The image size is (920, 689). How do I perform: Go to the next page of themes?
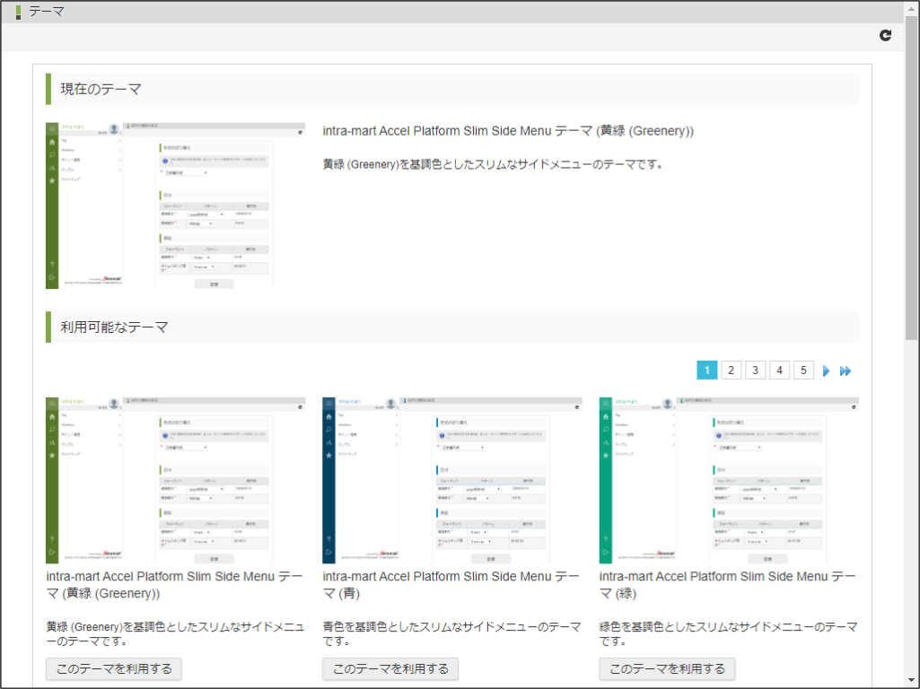(x=826, y=371)
